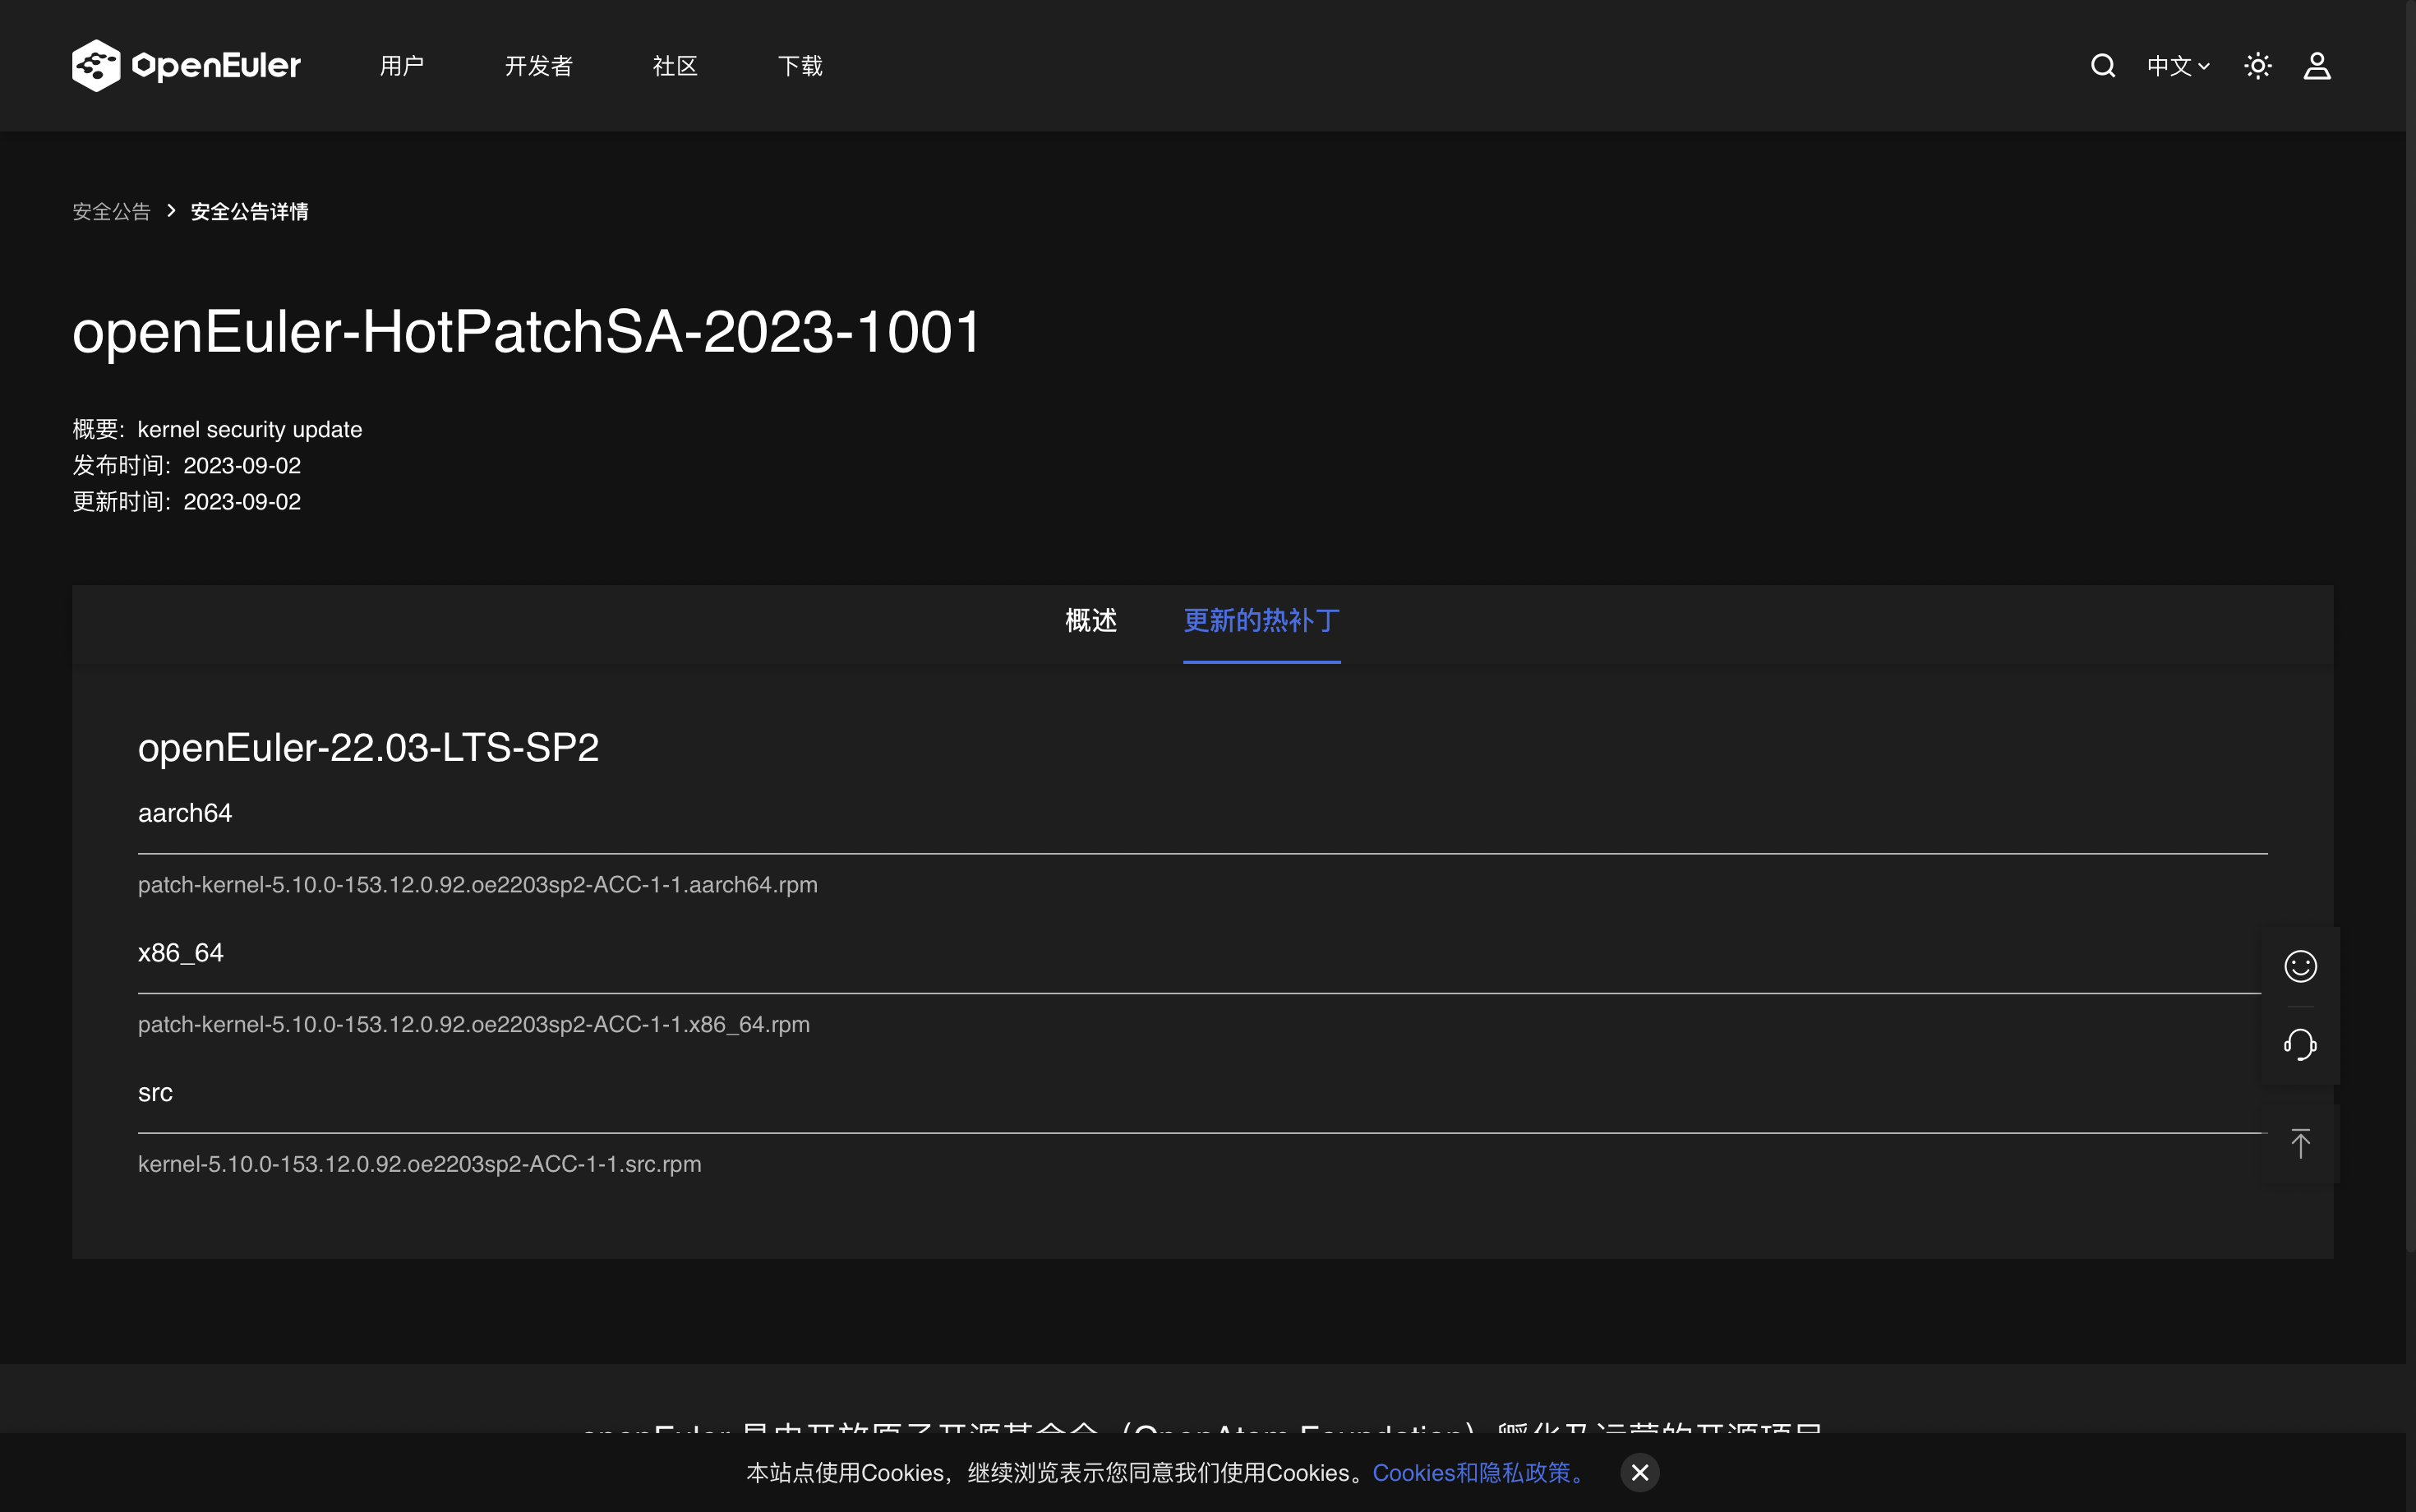This screenshot has height=1512, width=2416.
Task: Expand the 中文 language dropdown
Action: click(2178, 66)
